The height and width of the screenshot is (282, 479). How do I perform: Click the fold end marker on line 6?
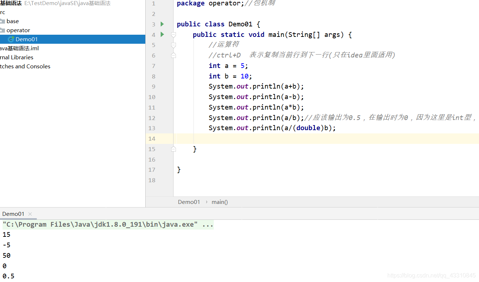(174, 55)
